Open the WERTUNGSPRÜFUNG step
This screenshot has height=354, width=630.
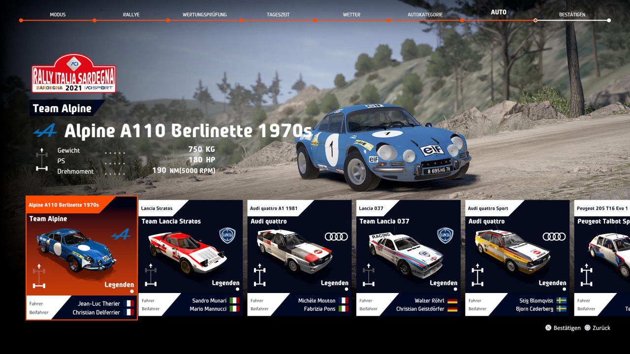[204, 15]
